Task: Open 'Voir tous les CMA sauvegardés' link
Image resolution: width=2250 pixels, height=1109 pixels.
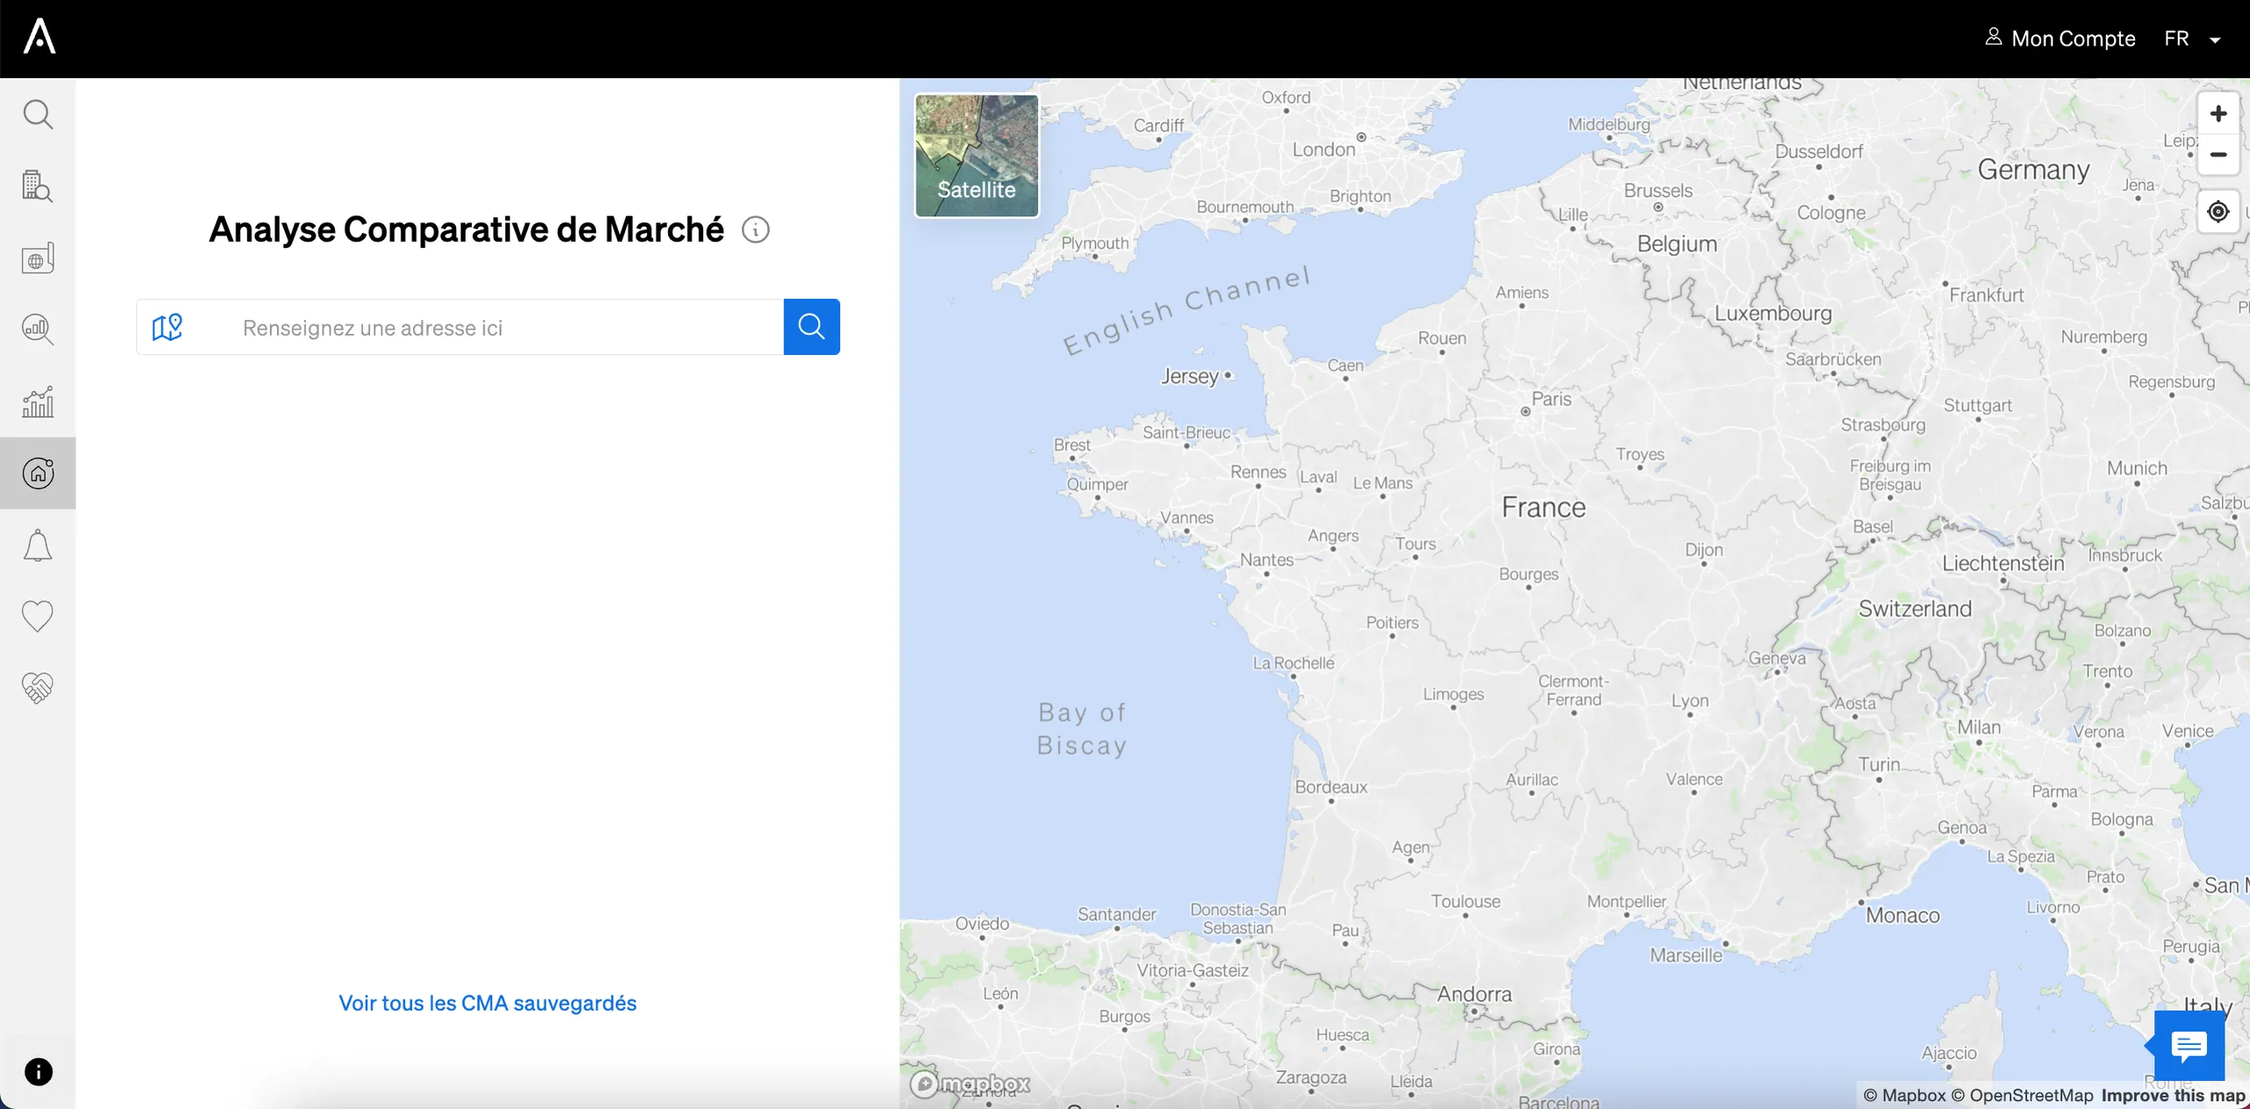Action: click(x=488, y=1003)
